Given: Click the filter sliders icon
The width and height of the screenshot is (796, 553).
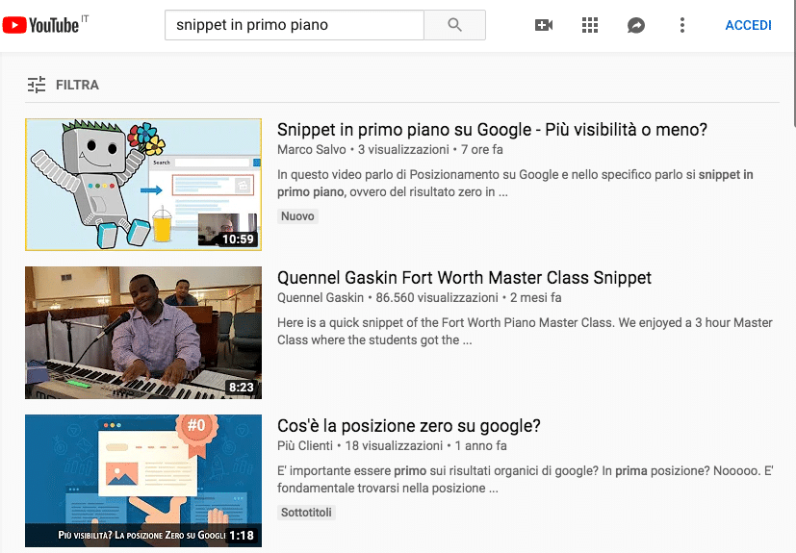Looking at the screenshot, I should click(x=37, y=85).
